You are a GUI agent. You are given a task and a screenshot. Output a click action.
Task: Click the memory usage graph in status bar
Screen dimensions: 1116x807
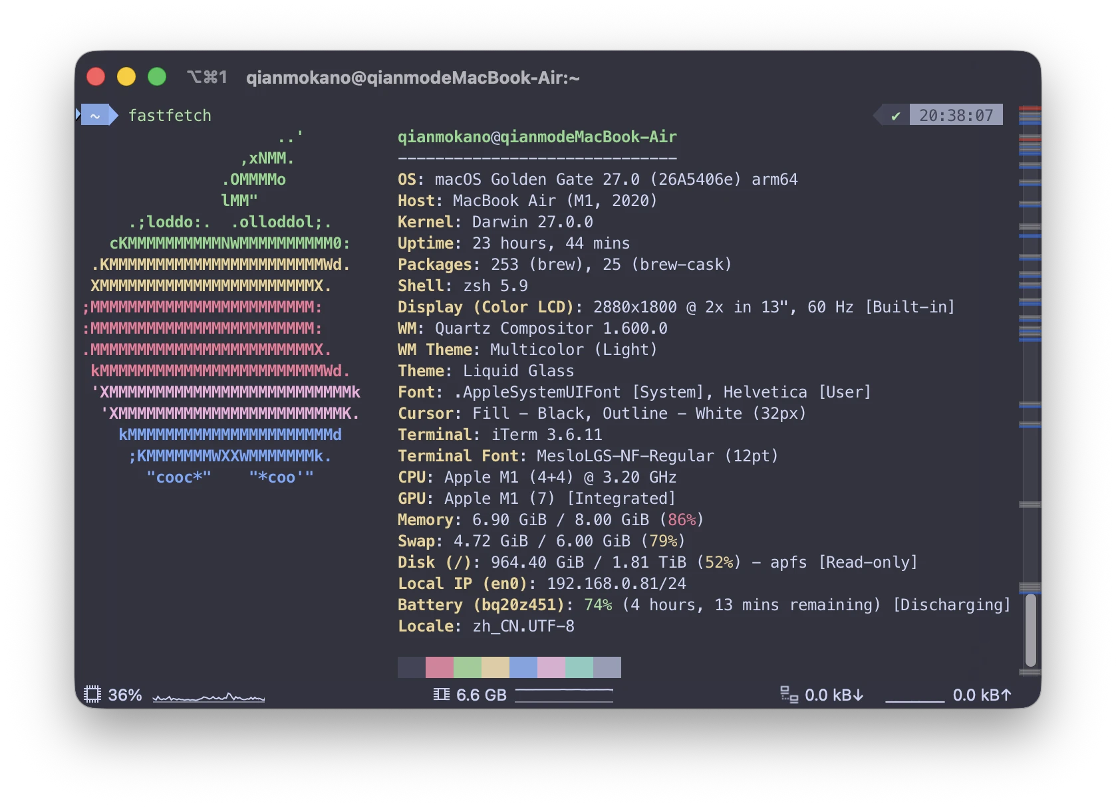pyautogui.click(x=564, y=695)
